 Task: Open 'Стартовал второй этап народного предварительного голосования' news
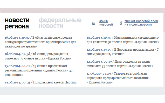pos(118,78)
